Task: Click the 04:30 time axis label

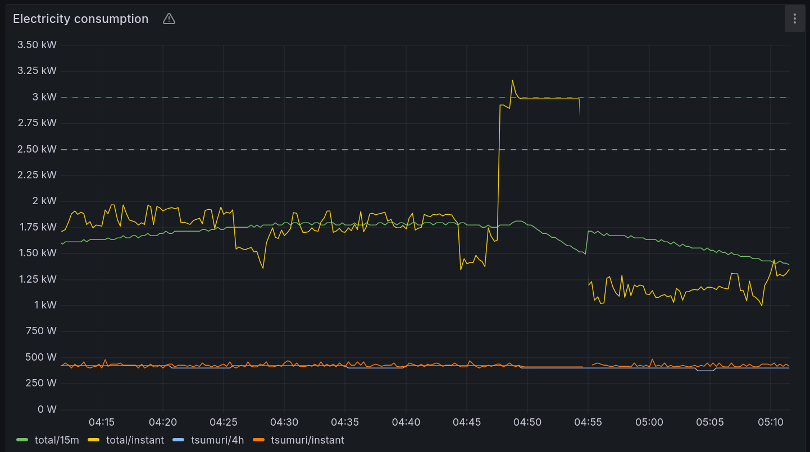Action: point(284,422)
